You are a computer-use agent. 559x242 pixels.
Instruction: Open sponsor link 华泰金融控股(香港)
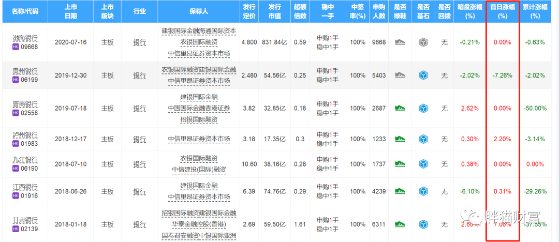point(199,225)
